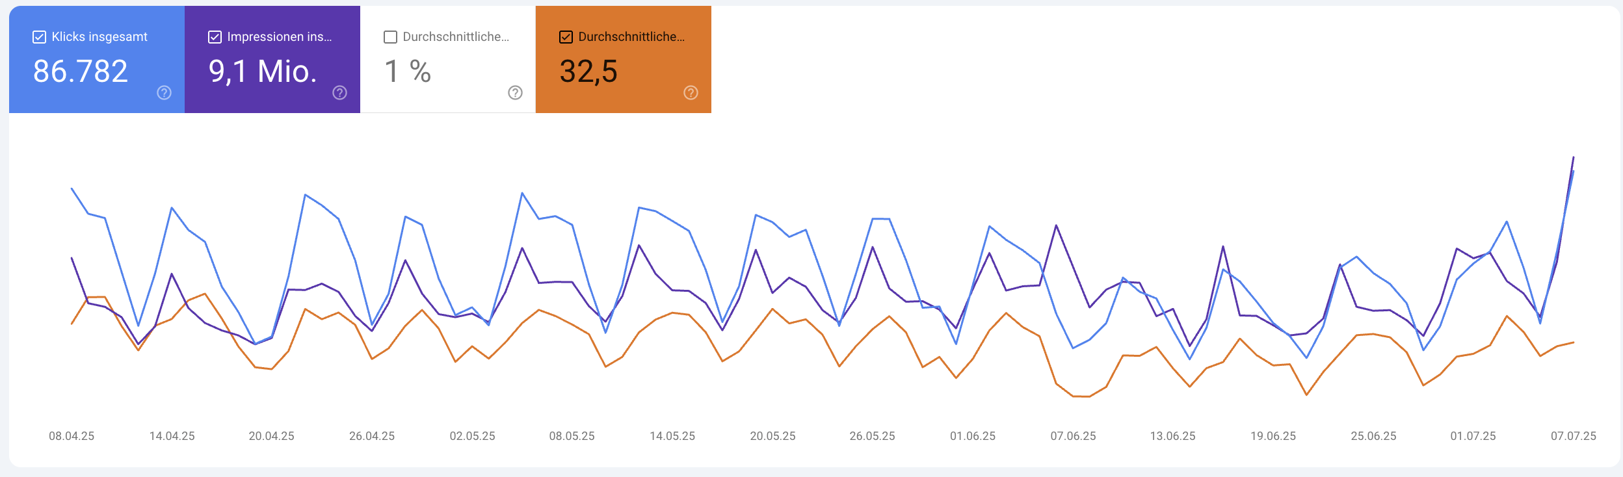
Task: Click the 25.06.25 axis date label
Action: [1373, 436]
